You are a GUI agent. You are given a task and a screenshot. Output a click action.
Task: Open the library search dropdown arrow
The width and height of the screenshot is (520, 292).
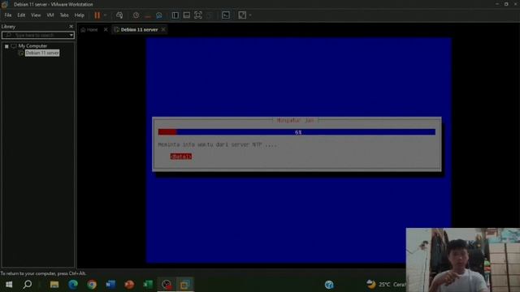point(71,35)
